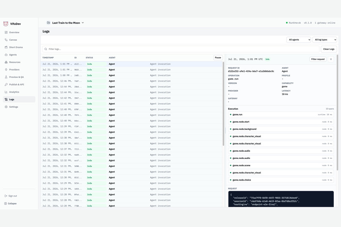Click the magnifier icon in Filter logs
Viewport: 341px width, 227px height.
46,49
